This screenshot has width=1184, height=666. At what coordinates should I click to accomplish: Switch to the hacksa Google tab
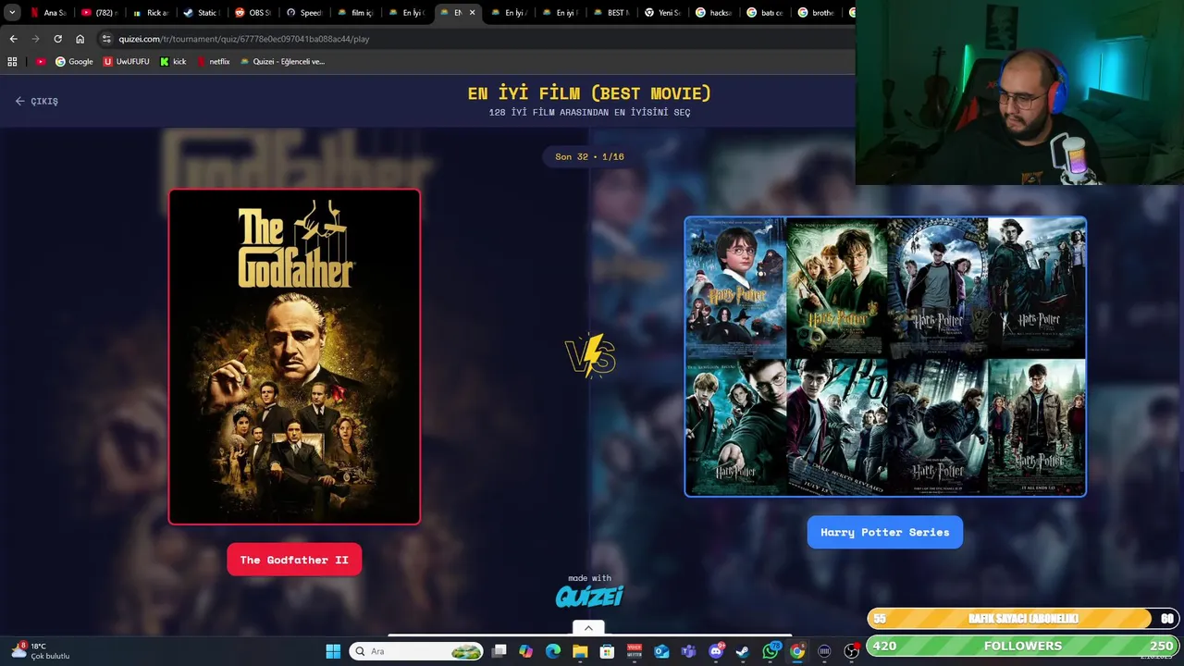[713, 13]
